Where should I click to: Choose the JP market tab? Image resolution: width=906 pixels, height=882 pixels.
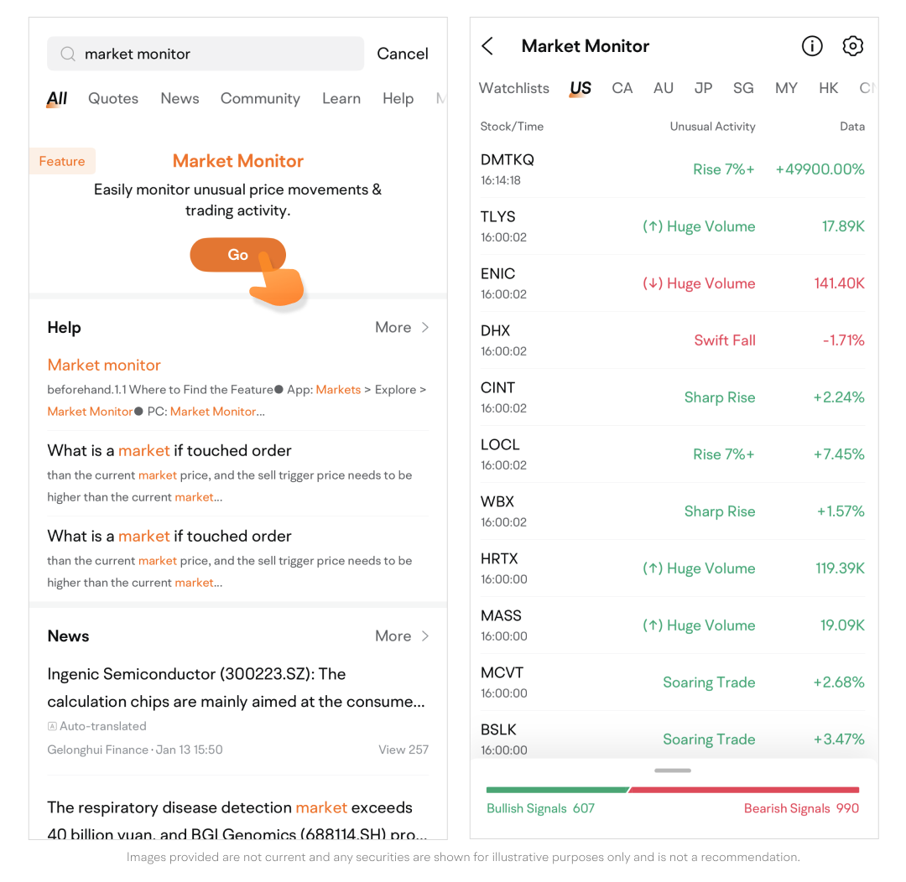pyautogui.click(x=703, y=88)
